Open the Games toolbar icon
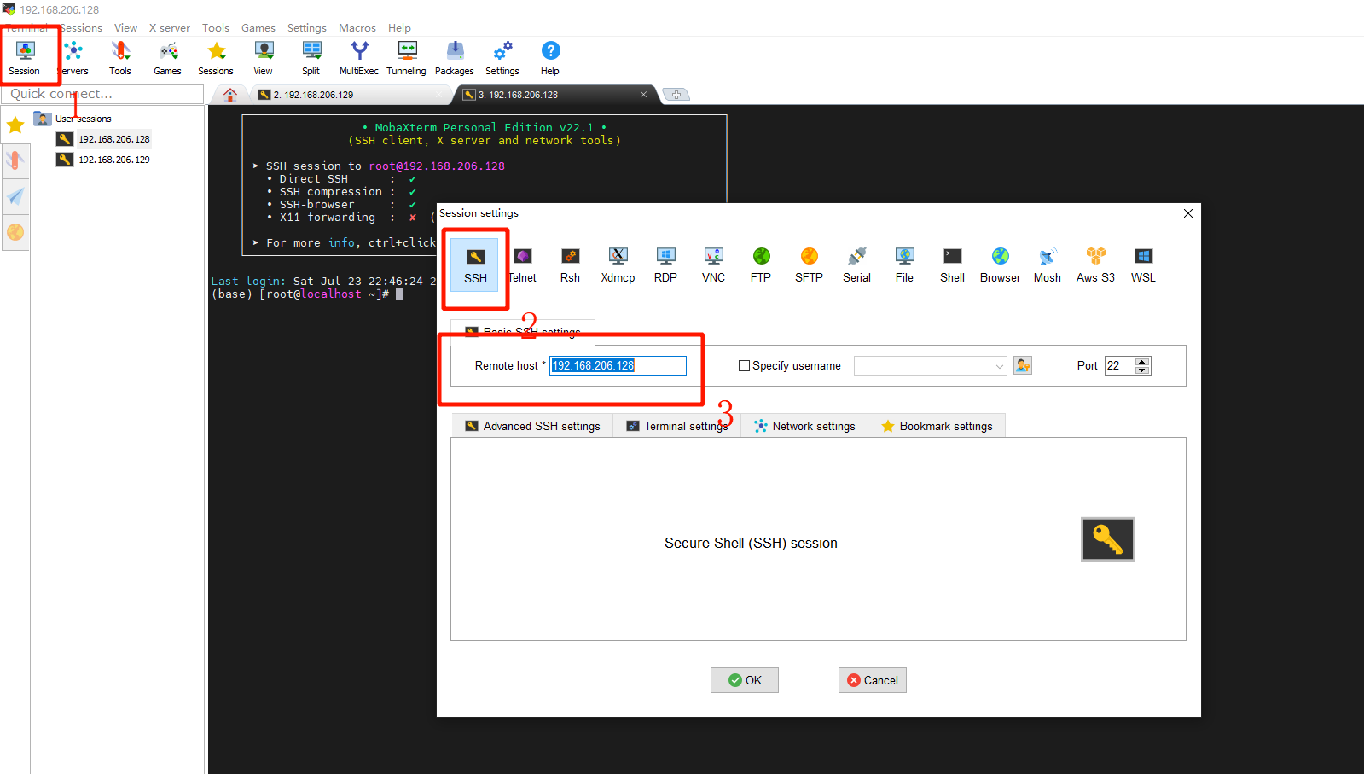 click(168, 58)
